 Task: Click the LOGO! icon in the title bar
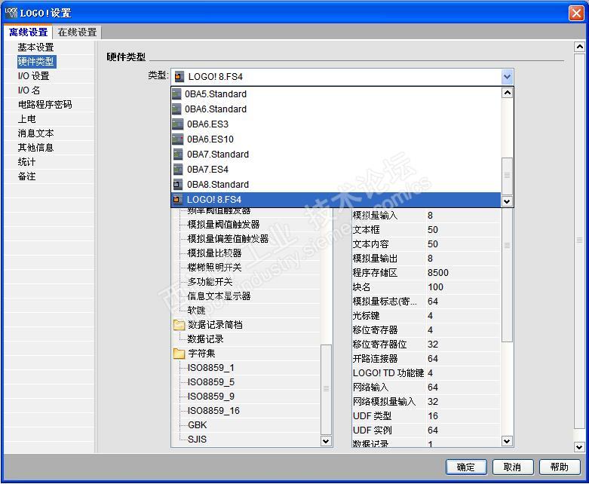[11, 13]
